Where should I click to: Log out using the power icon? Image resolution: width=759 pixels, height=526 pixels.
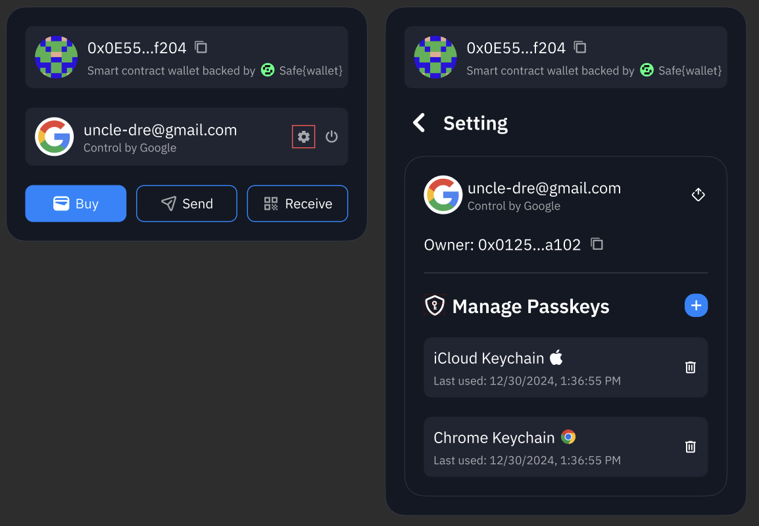click(x=331, y=137)
